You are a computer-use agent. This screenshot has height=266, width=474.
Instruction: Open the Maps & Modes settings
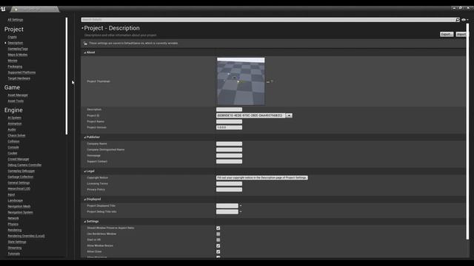(18, 55)
